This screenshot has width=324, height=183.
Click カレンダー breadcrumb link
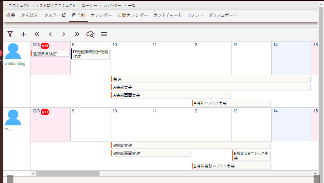coord(112,6)
